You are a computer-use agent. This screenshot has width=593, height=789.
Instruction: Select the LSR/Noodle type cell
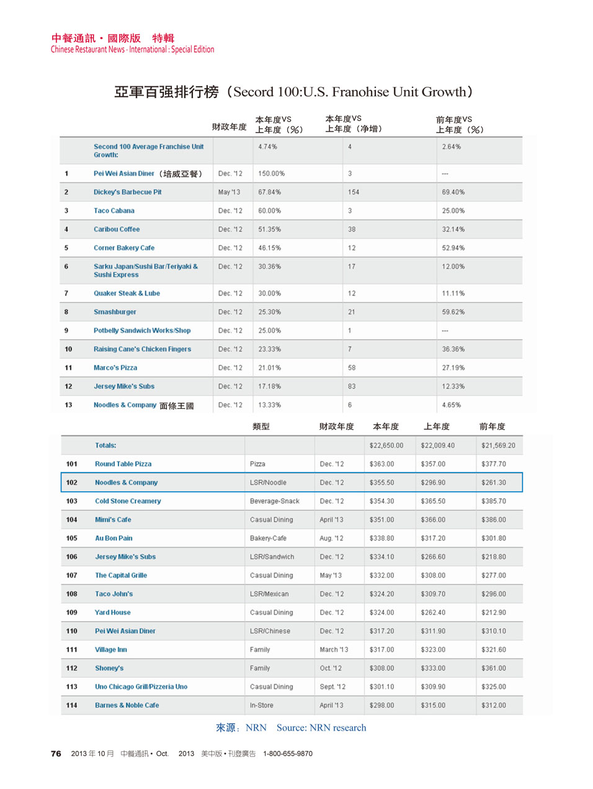[x=268, y=483]
